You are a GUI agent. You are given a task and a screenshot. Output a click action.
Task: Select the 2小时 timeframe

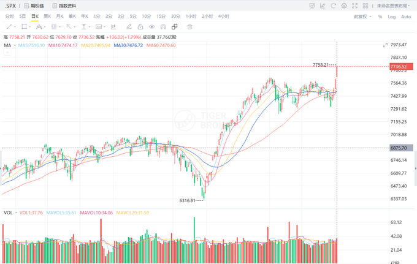207,16
